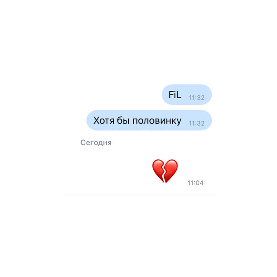This screenshot has height=277, width=277.
Task: Click the 11:04 timestamp near the heart
Action: [x=196, y=183]
